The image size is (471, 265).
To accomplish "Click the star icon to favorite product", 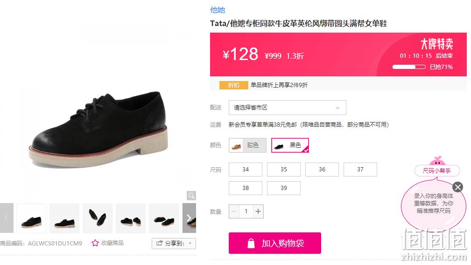I will coord(95,243).
